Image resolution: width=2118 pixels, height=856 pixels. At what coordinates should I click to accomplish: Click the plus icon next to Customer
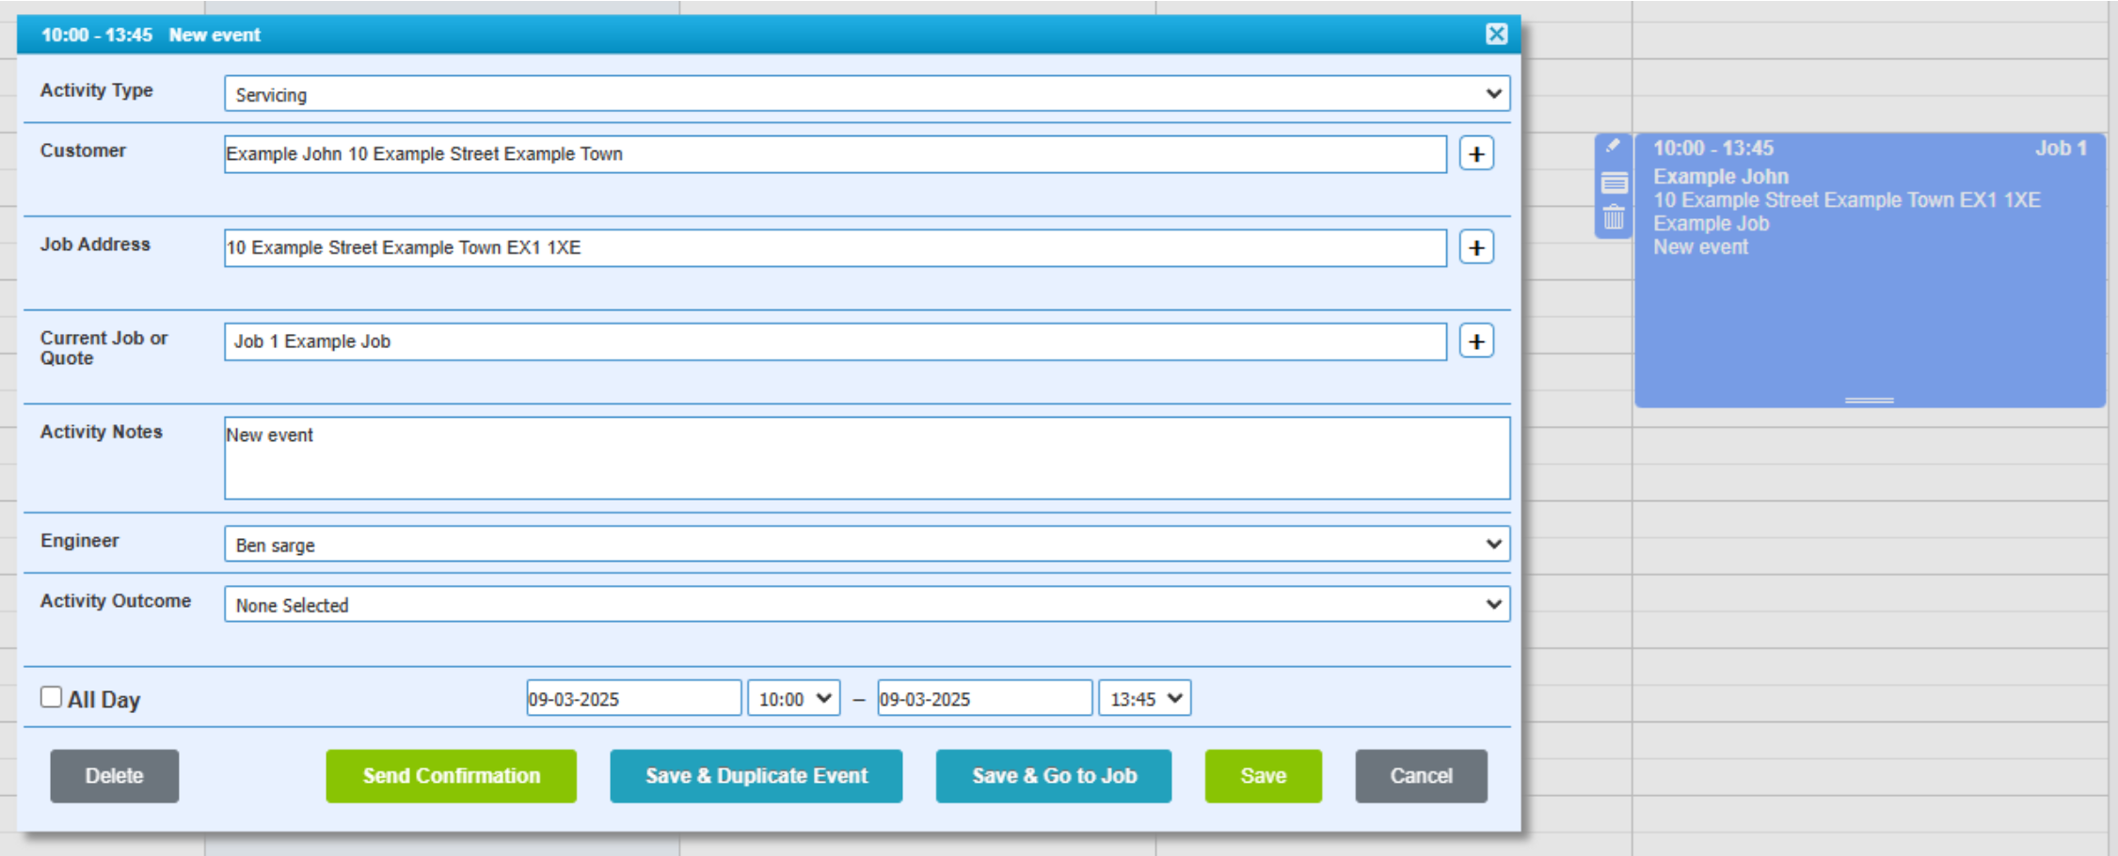1475,154
